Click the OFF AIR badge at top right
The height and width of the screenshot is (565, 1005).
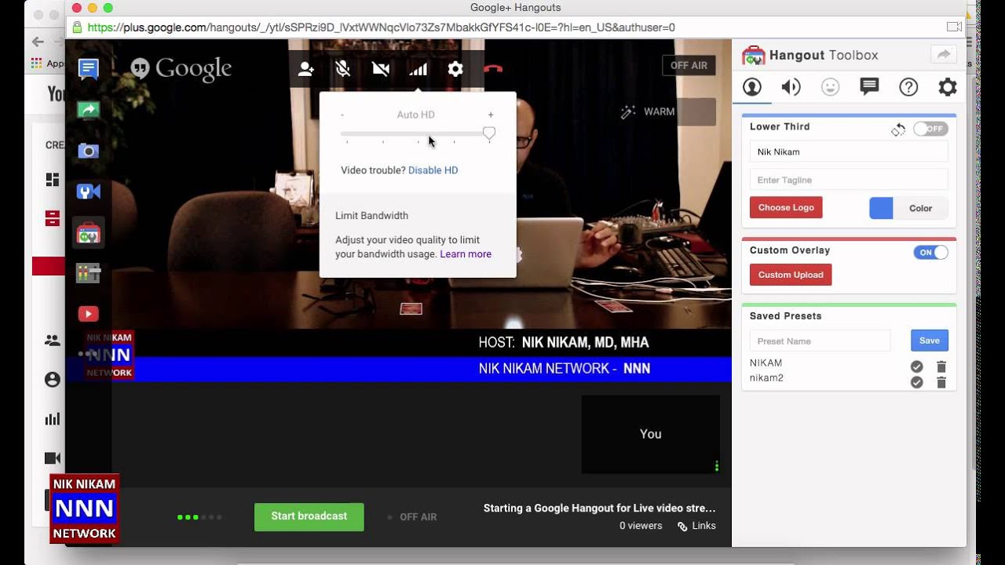[x=689, y=65]
